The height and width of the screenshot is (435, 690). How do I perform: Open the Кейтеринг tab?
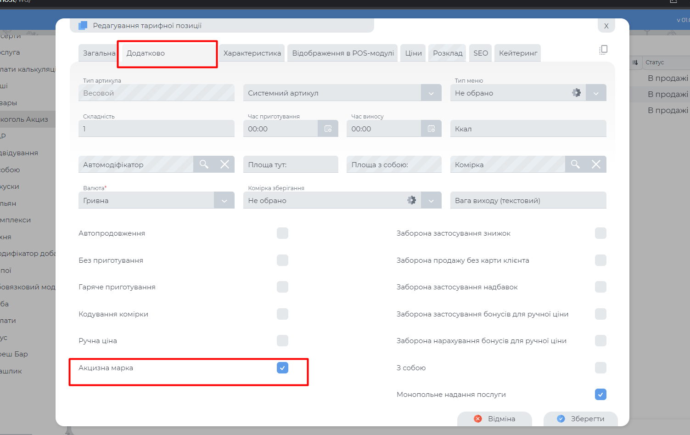(x=518, y=53)
